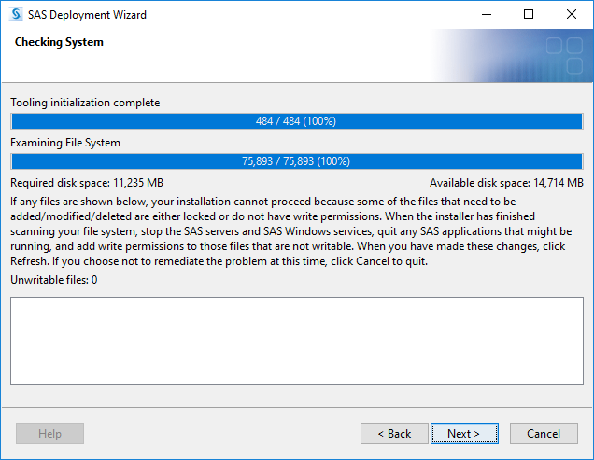
Task: Close the SAS Deployment Wizard window
Action: pyautogui.click(x=572, y=14)
